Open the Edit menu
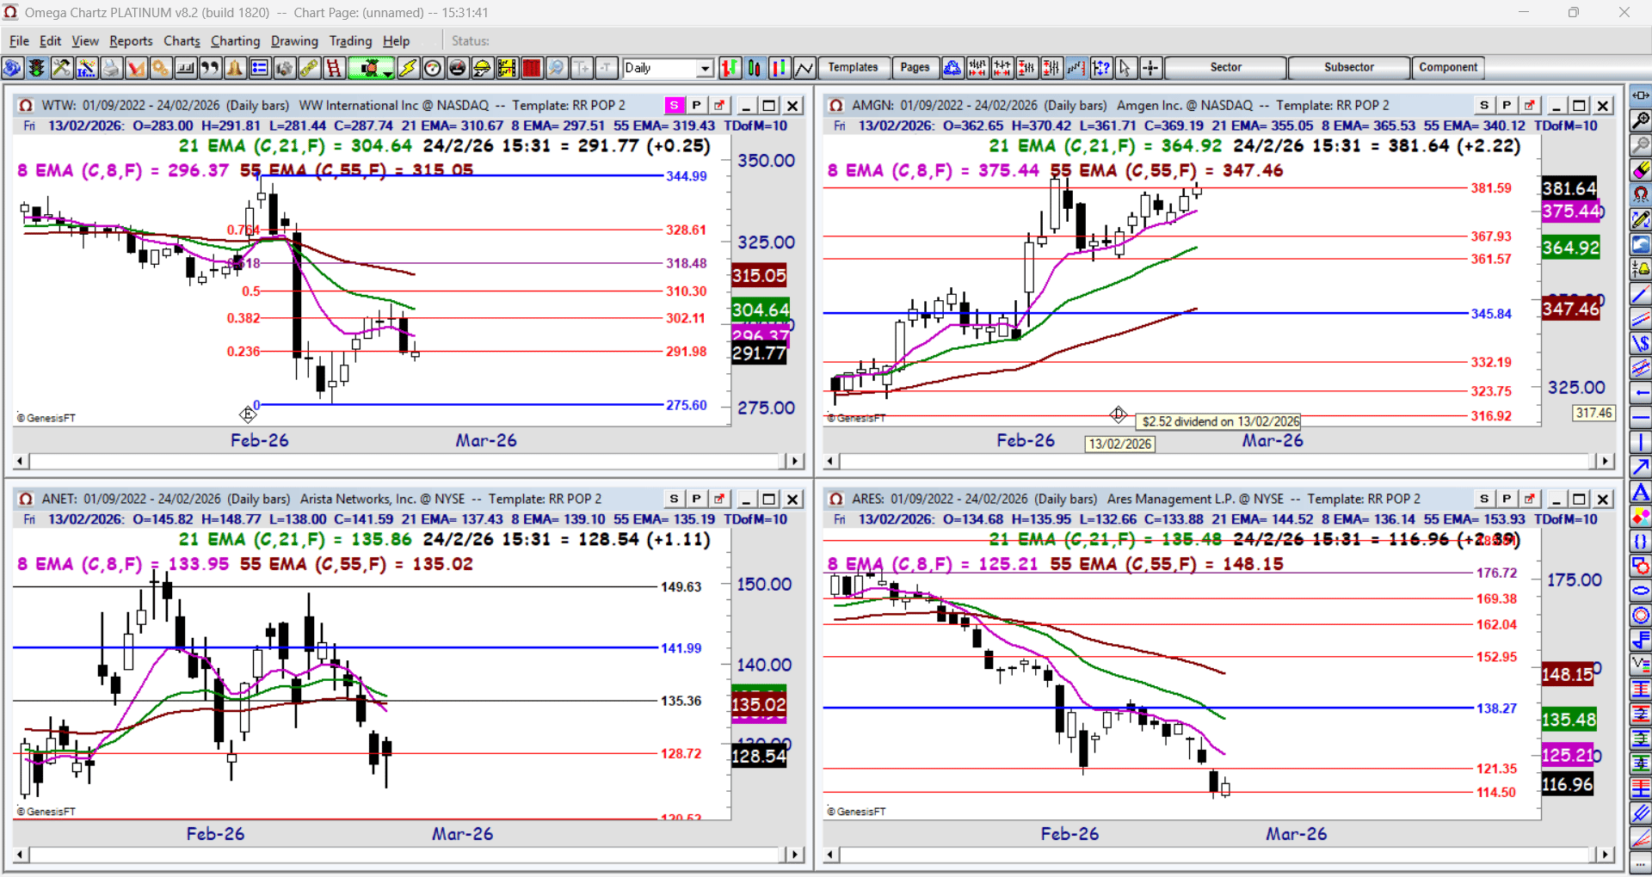Image resolution: width=1652 pixels, height=877 pixels. (51, 40)
